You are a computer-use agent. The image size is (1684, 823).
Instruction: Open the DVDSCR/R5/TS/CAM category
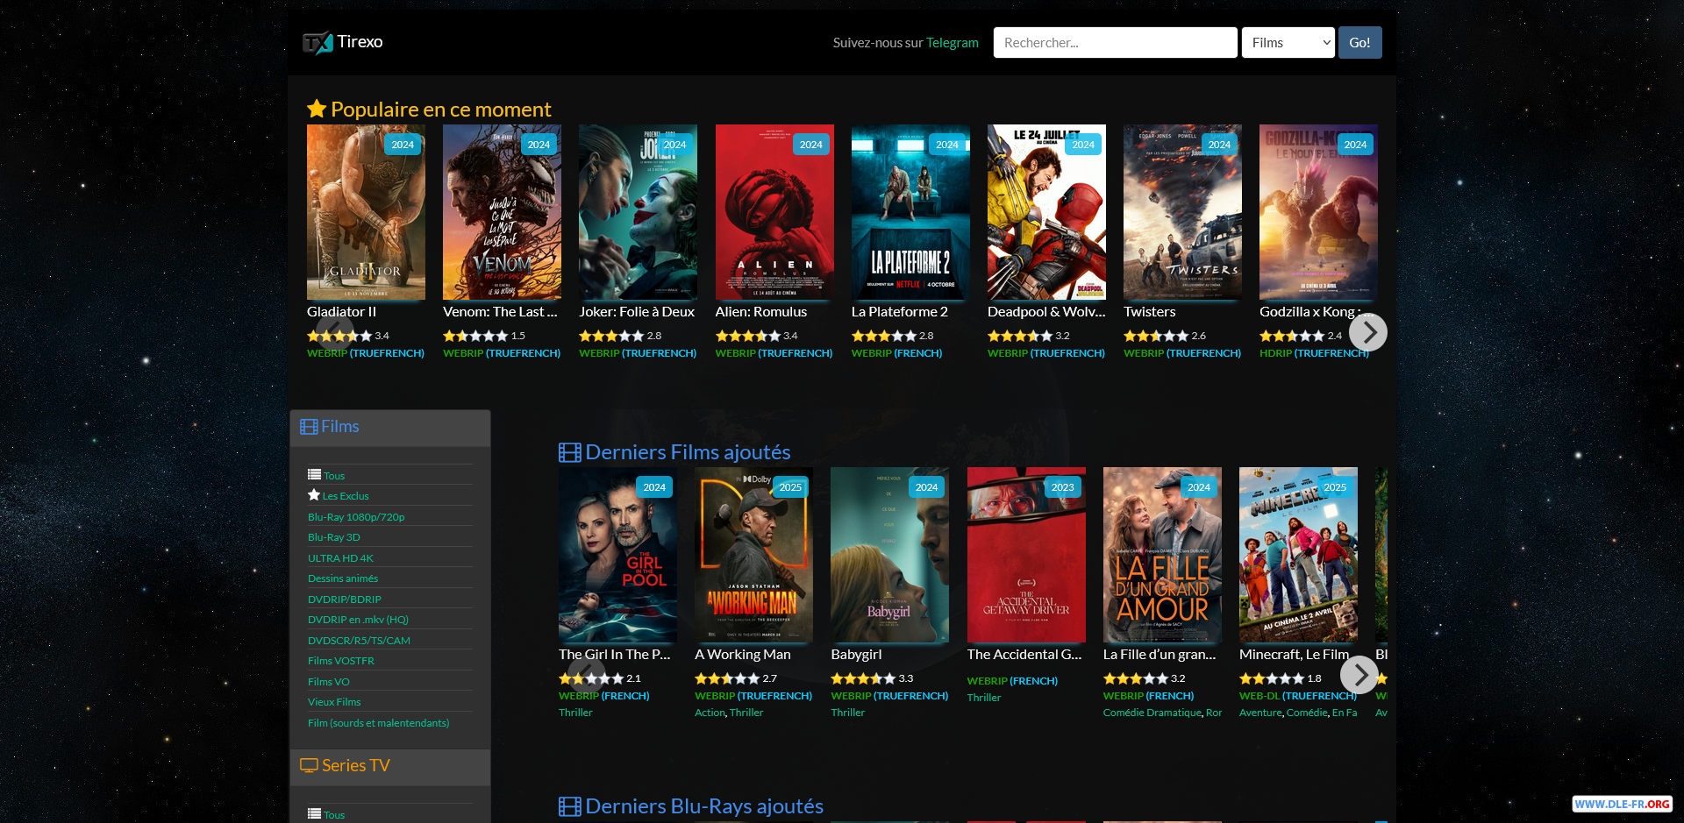click(359, 641)
